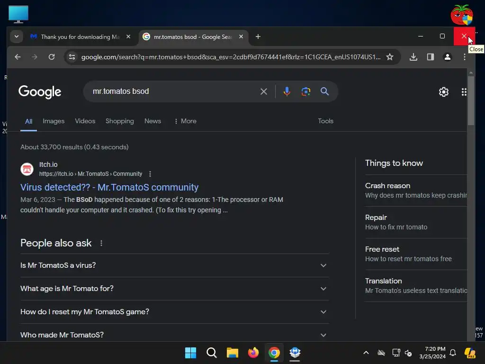Open the three-dot menu beside Itch.io result
The height and width of the screenshot is (364, 485).
(150, 174)
